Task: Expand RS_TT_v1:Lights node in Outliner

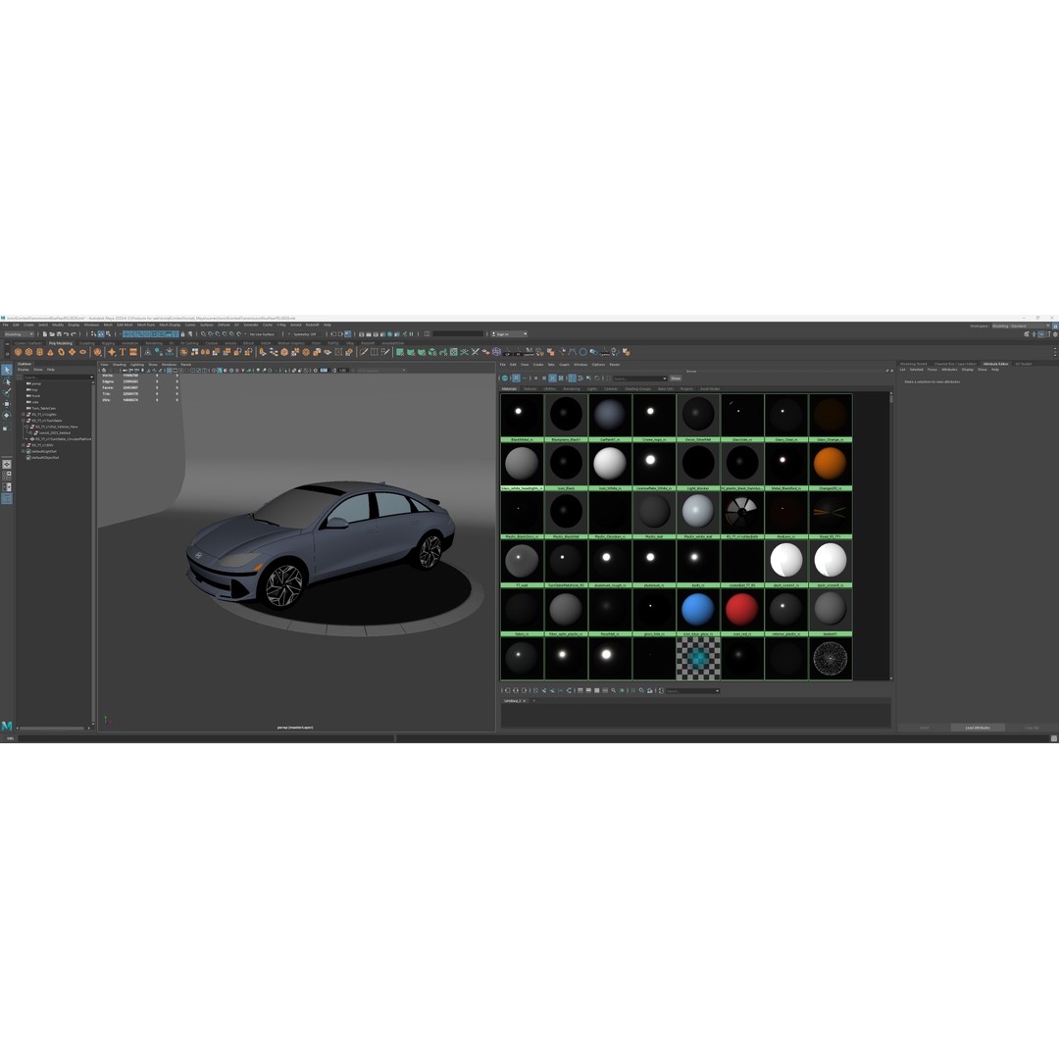Action: [23, 415]
